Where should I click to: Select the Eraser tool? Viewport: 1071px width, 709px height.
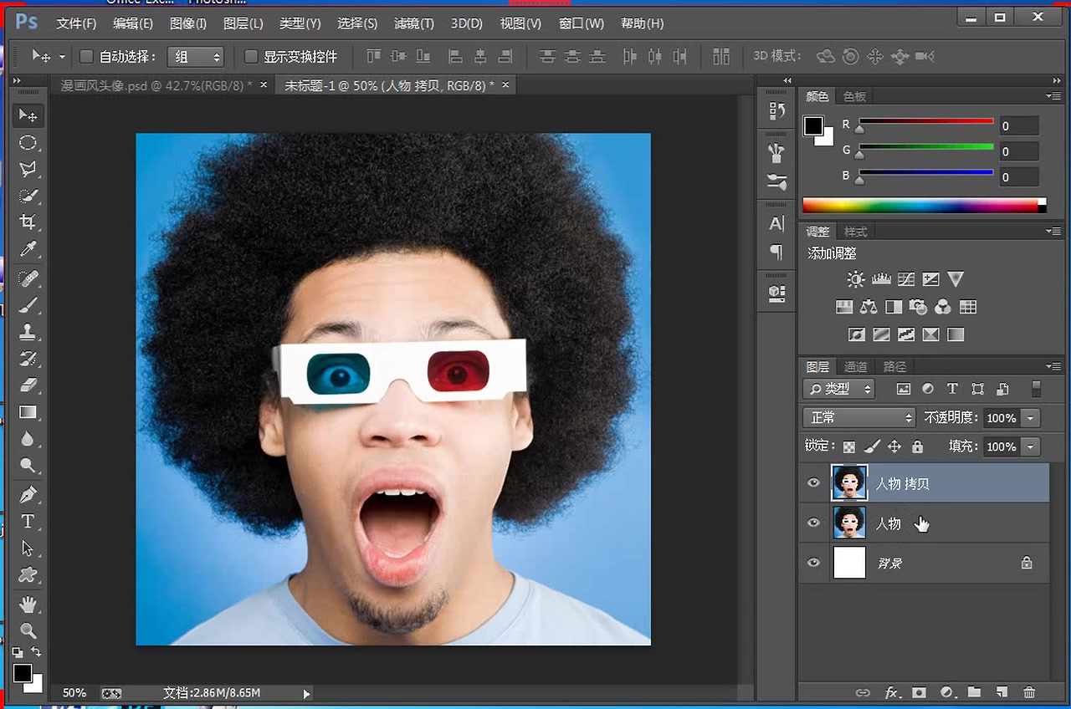(28, 385)
